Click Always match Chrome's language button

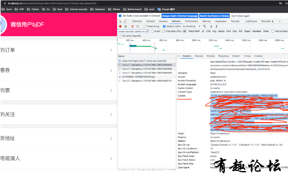[x=180, y=16]
